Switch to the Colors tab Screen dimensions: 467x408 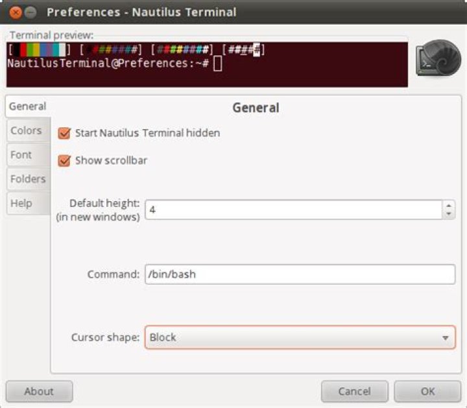click(29, 130)
